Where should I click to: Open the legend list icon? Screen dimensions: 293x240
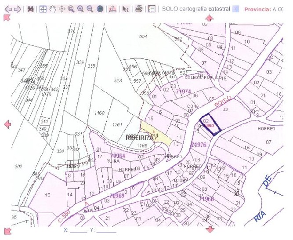152,9
